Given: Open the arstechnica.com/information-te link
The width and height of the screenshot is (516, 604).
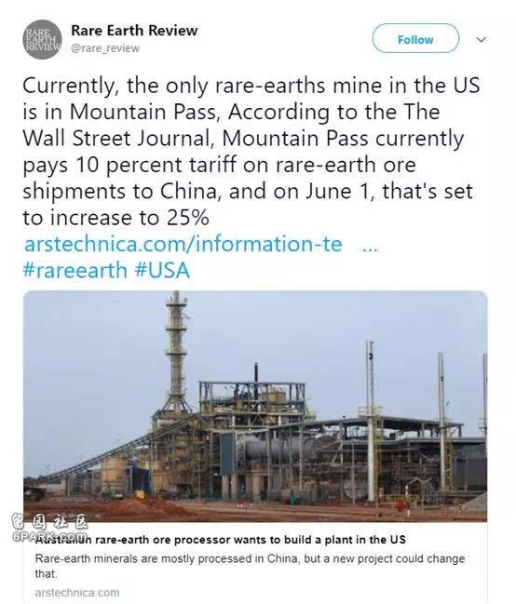Looking at the screenshot, I should (x=183, y=244).
